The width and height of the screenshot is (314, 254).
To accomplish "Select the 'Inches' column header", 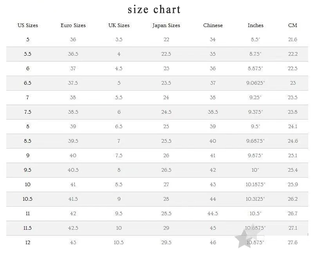I will pos(256,25).
